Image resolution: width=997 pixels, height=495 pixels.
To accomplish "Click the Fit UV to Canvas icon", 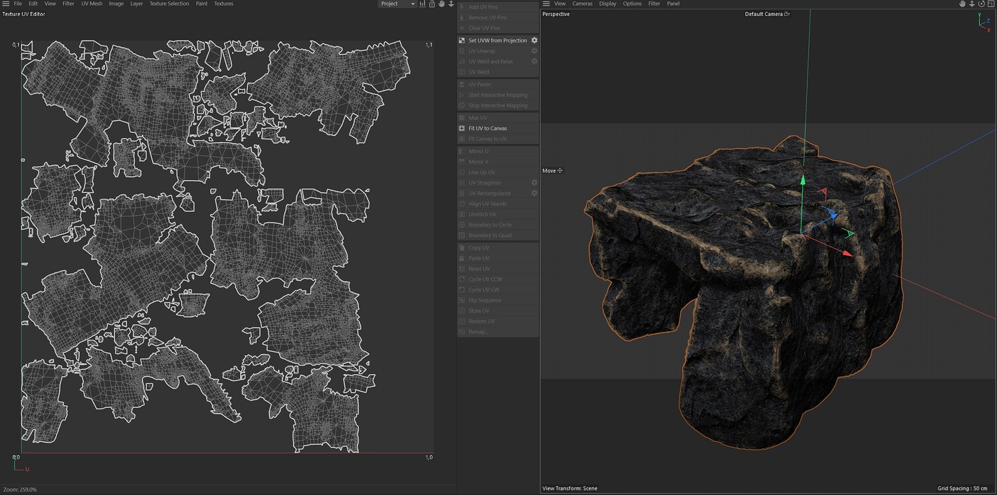I will coord(462,128).
